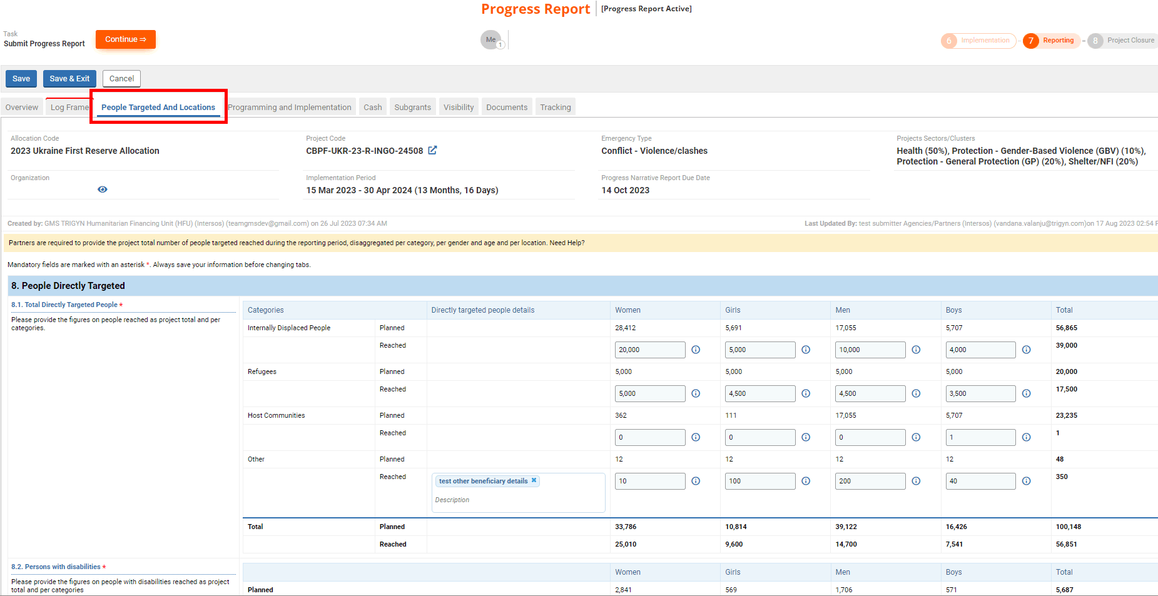
Task: Switch to the Tracking tab
Action: point(556,107)
